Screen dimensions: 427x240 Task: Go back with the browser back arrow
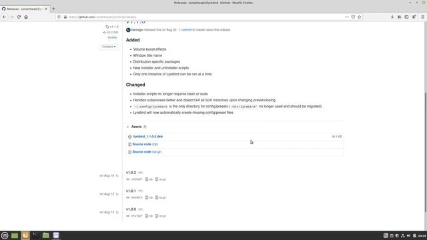tap(5, 17)
